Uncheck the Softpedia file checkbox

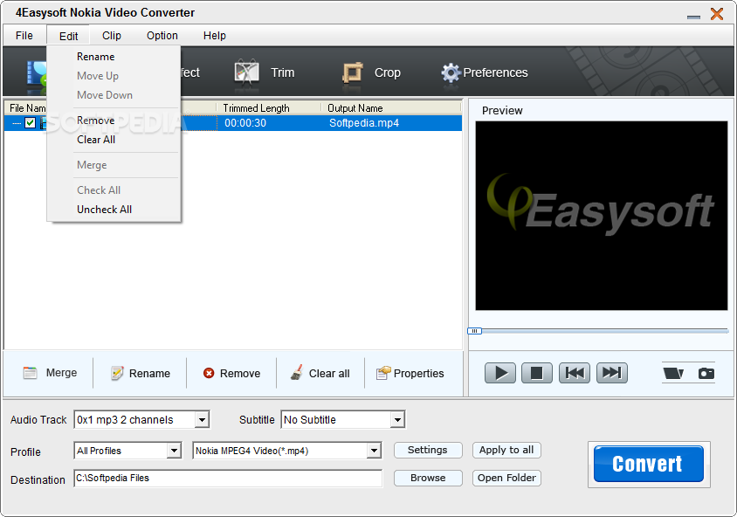pos(30,123)
